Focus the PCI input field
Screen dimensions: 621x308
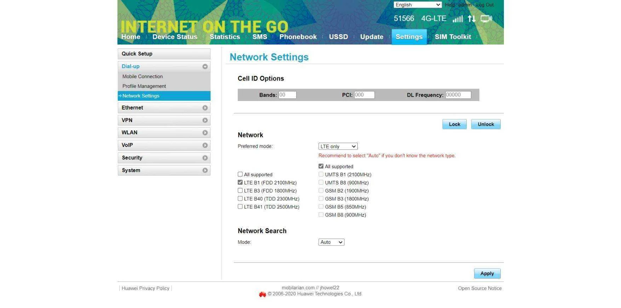coord(364,95)
